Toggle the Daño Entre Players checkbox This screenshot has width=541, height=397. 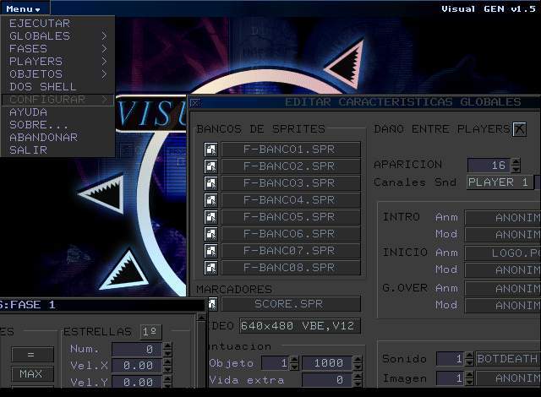tap(519, 129)
